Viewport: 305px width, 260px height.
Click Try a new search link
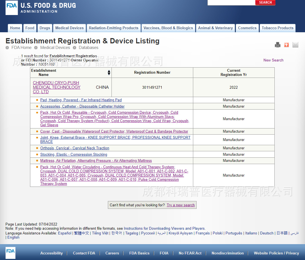point(180,205)
